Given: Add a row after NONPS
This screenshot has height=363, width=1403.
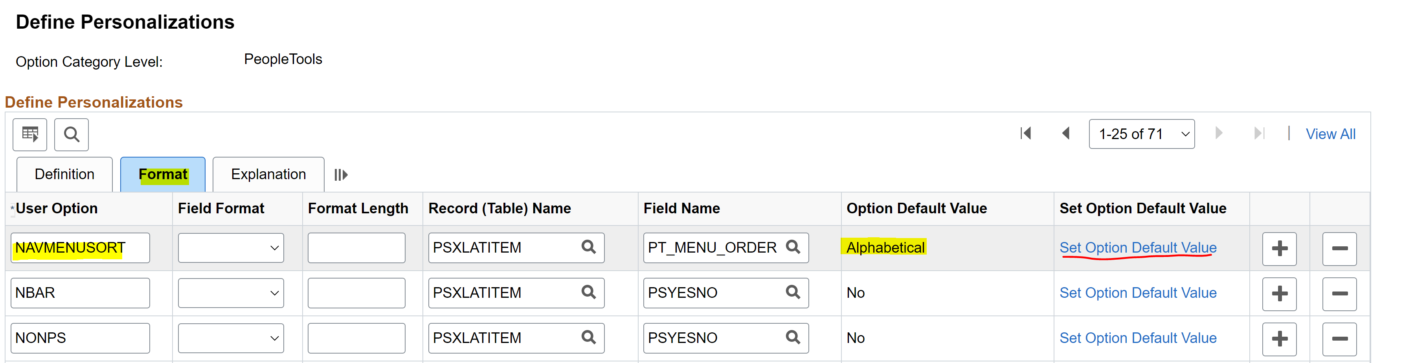Looking at the screenshot, I should [1279, 339].
